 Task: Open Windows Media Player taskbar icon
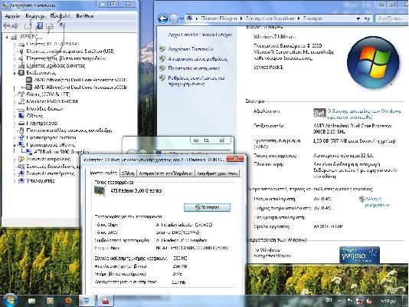(x=50, y=302)
